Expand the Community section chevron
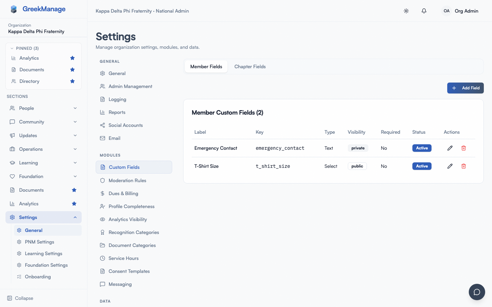The image size is (492, 307). (75, 122)
